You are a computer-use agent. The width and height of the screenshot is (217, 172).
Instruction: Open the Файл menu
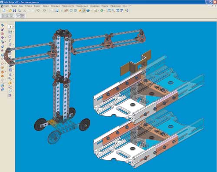pos(7,6)
